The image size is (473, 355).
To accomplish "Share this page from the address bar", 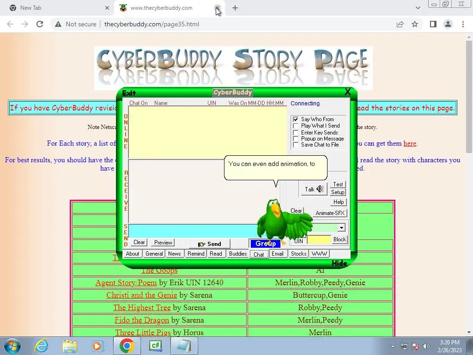I will coord(400,24).
